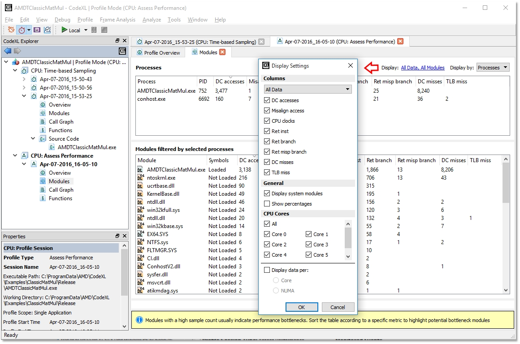Collapse CPU: Time-based Sampling node

coord(15,70)
